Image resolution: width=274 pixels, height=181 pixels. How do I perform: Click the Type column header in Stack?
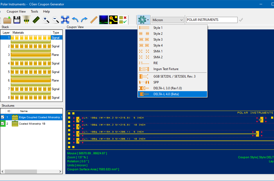click(56, 33)
